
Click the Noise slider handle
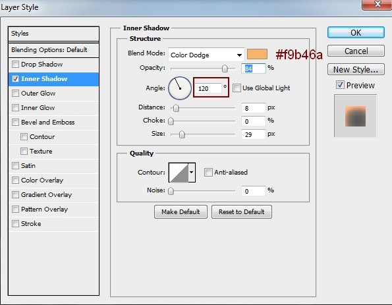coord(171,191)
